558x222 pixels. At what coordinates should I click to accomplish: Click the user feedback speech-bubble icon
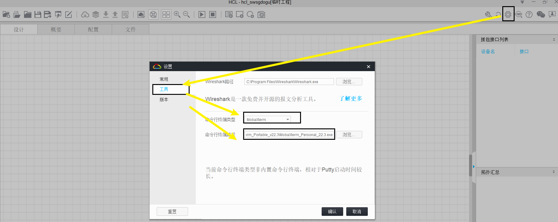pos(552,14)
